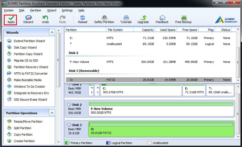Image resolution: width=242 pixels, height=147 pixels.
Task: Sort the list by the Capacity column header
Action: [x=144, y=30]
